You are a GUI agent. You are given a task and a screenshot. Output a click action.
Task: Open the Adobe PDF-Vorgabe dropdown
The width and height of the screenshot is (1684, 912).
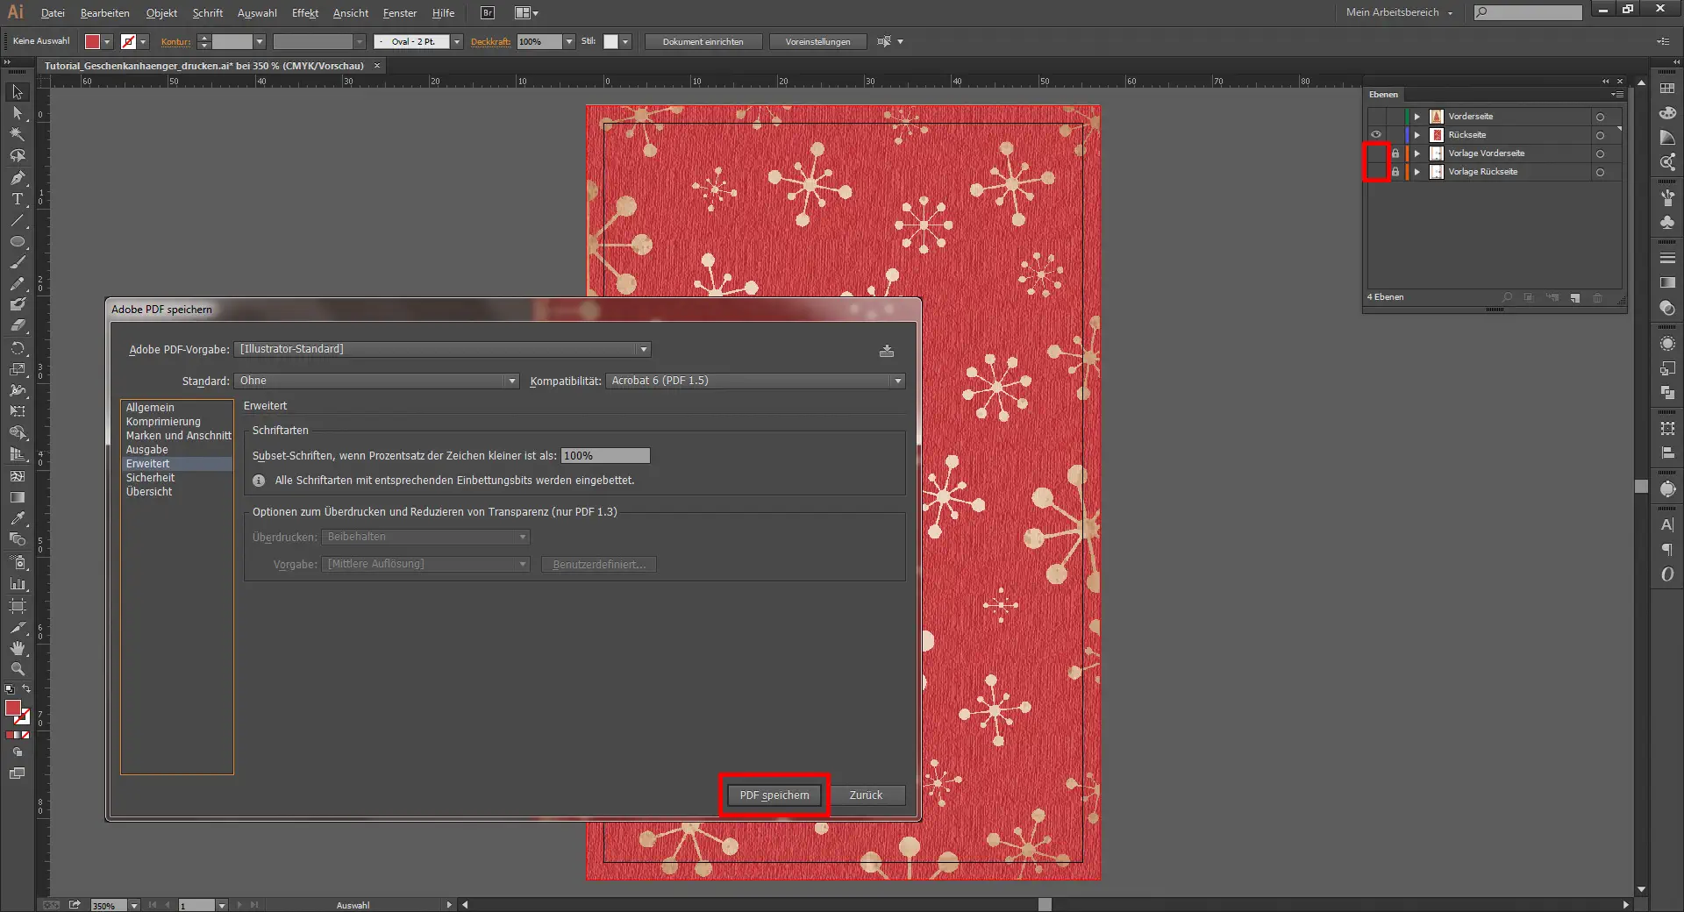click(445, 349)
